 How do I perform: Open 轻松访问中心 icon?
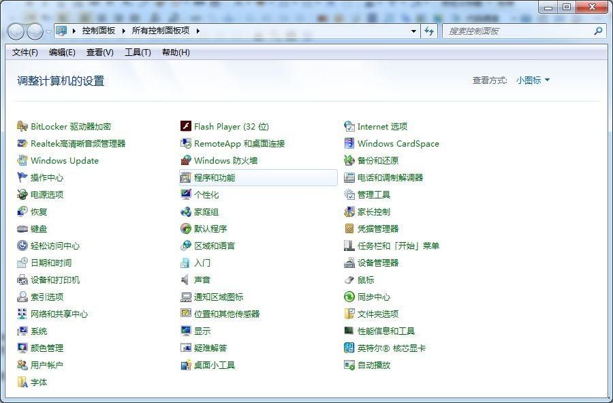click(22, 245)
